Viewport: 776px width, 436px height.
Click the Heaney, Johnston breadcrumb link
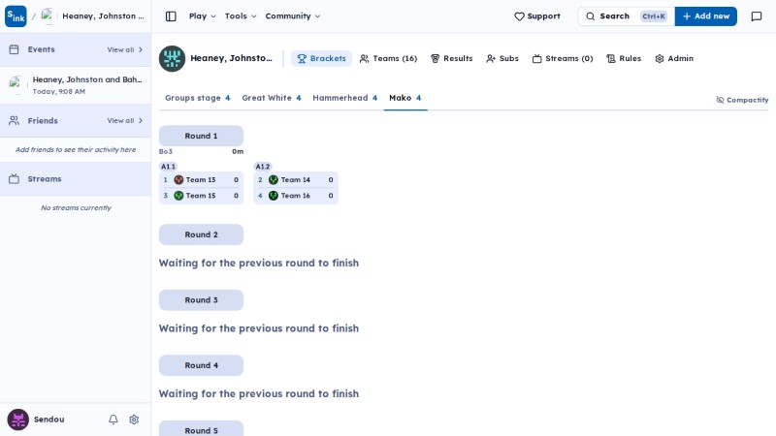[103, 16]
